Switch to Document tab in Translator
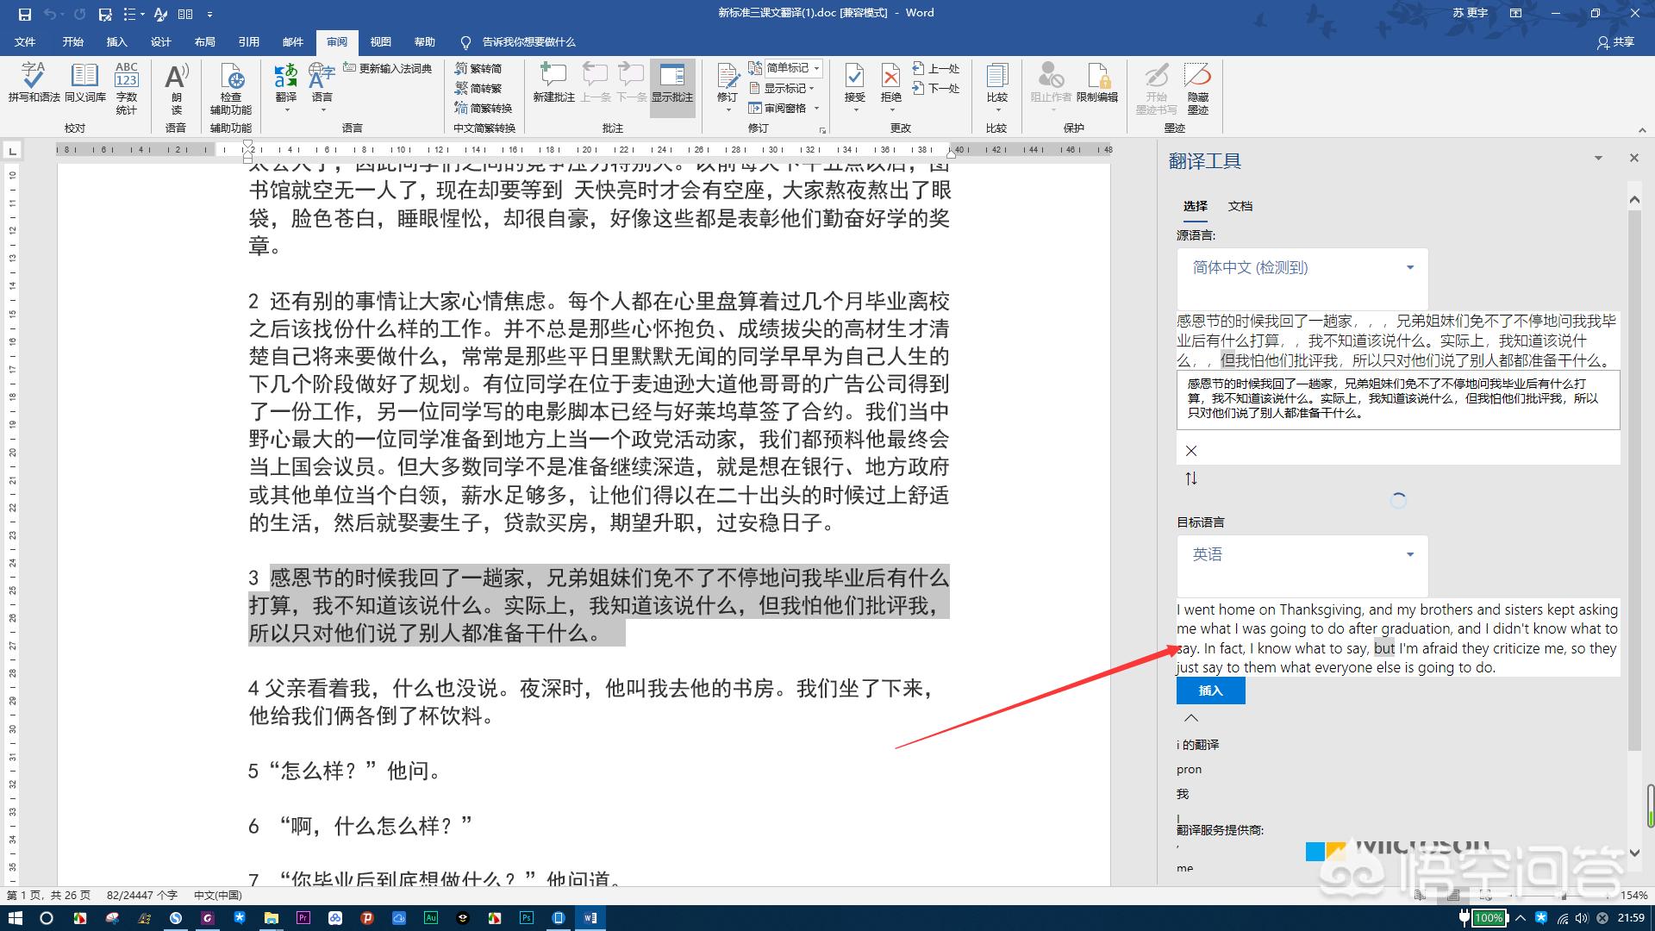The image size is (1655, 931). (x=1240, y=206)
